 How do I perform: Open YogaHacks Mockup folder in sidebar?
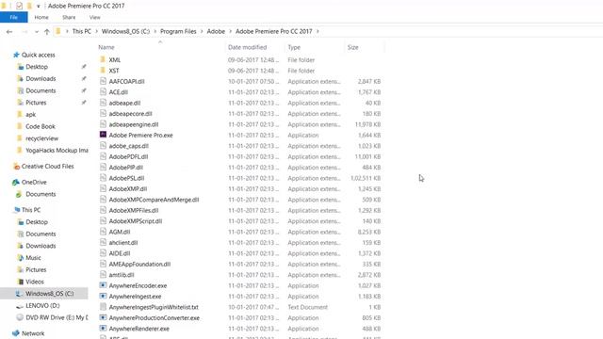57,151
